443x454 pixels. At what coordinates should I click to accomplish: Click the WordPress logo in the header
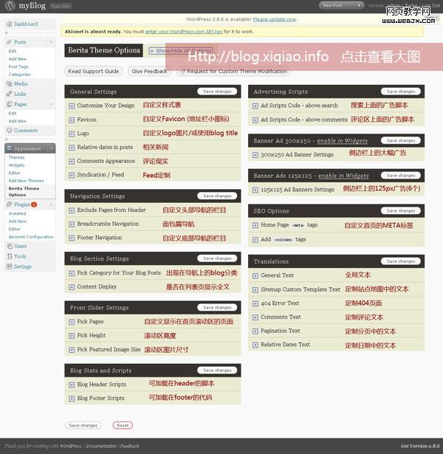pos(9,6)
